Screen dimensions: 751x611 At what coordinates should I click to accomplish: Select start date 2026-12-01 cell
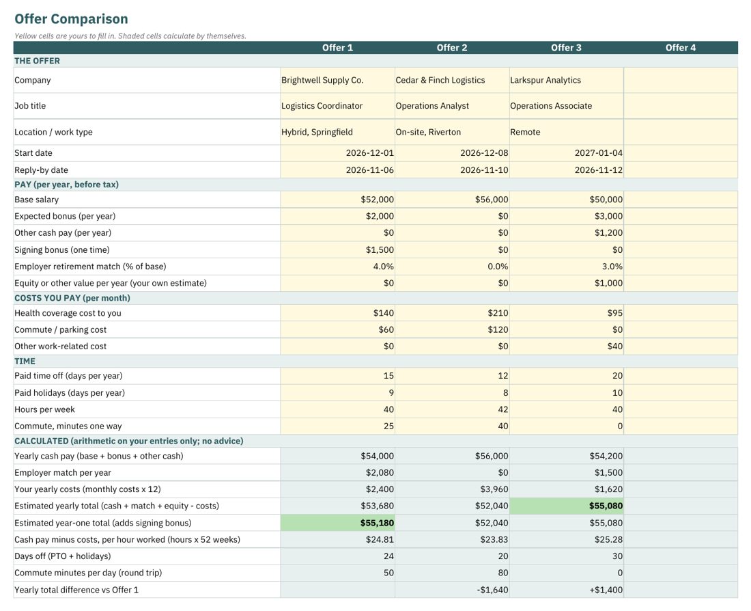pos(338,153)
